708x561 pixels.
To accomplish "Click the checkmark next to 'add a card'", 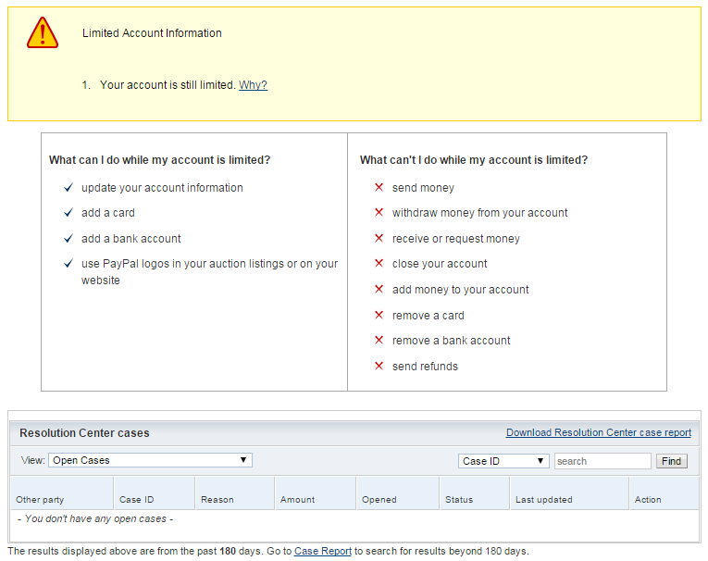I will pyautogui.click(x=68, y=213).
